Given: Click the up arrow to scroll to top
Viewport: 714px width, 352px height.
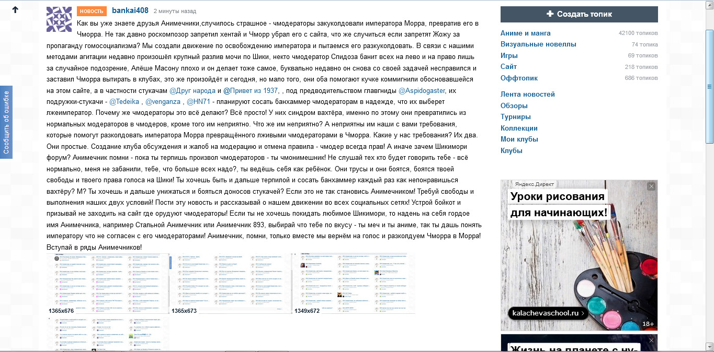Looking at the screenshot, I should point(15,10).
